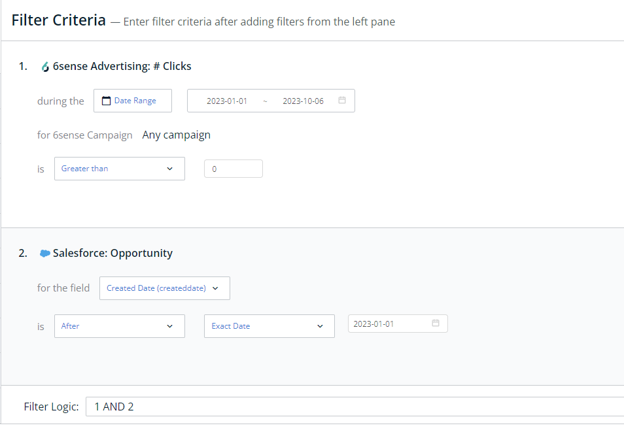Image resolution: width=624 pixels, height=434 pixels.
Task: Click chevron arrow of the After dropdown
Action: tap(170, 326)
